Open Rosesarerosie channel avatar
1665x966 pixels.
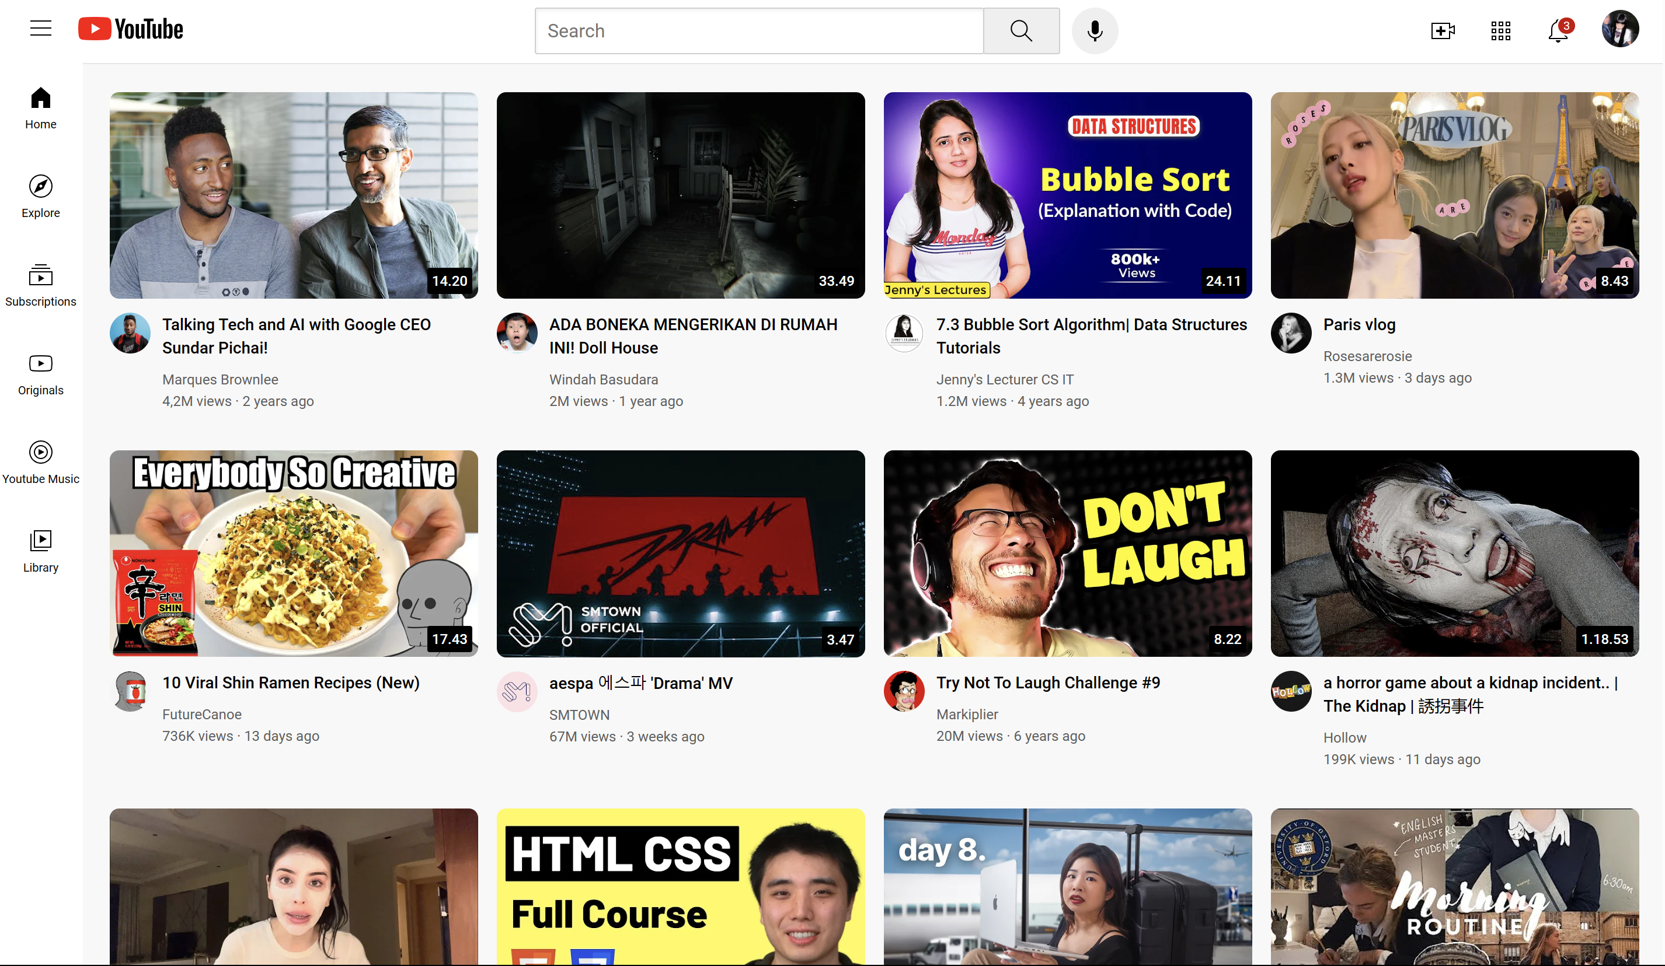point(1290,334)
